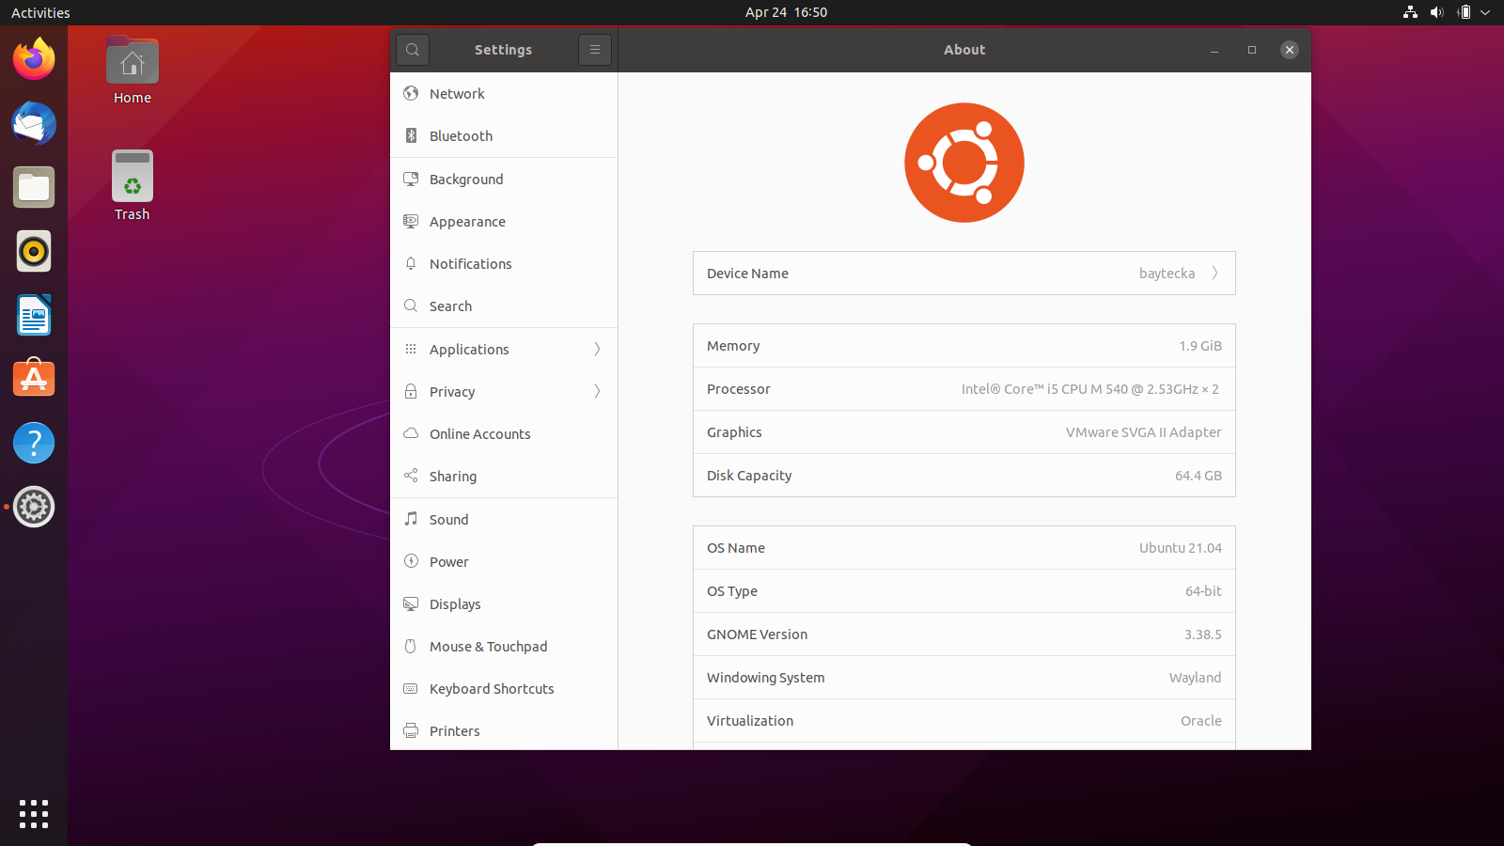
Task: Click the Device Name row
Action: click(964, 274)
